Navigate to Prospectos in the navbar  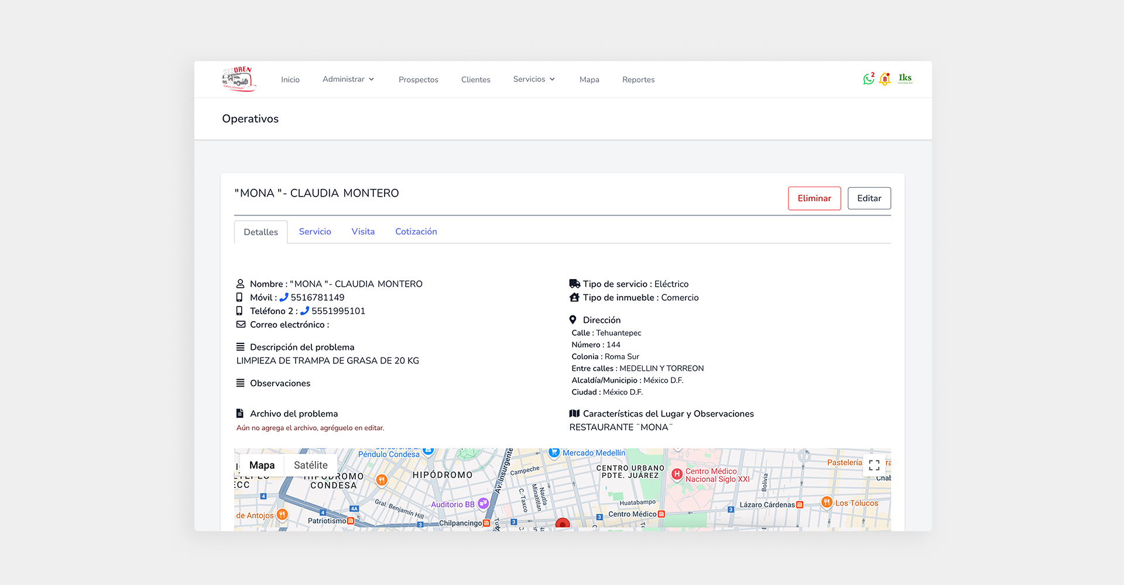click(418, 80)
